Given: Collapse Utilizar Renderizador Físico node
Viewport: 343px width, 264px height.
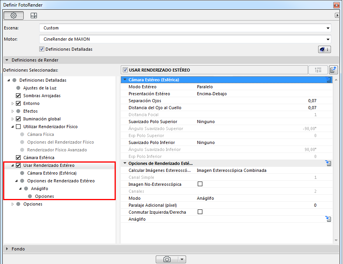Looking at the screenshot, I should [12, 127].
